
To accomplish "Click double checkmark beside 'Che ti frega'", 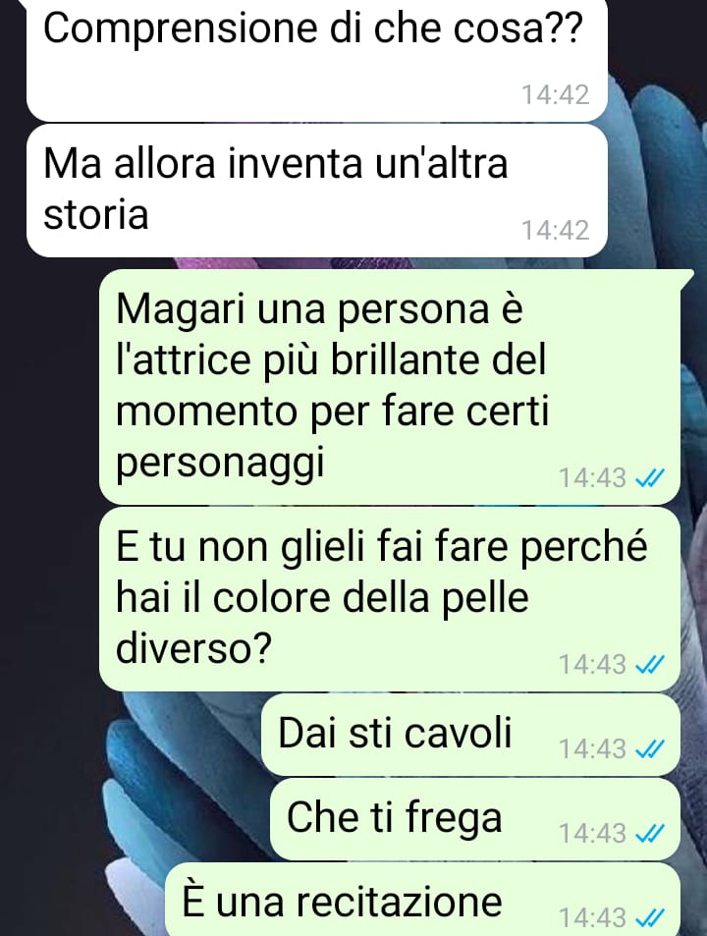I will 650,833.
